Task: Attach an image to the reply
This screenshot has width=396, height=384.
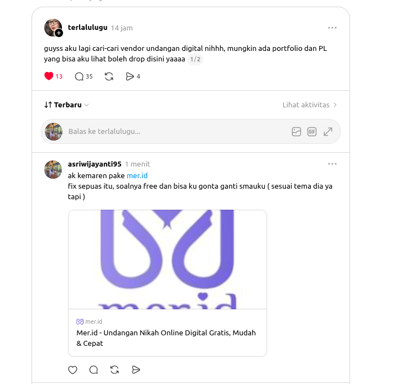Action: pyautogui.click(x=296, y=132)
